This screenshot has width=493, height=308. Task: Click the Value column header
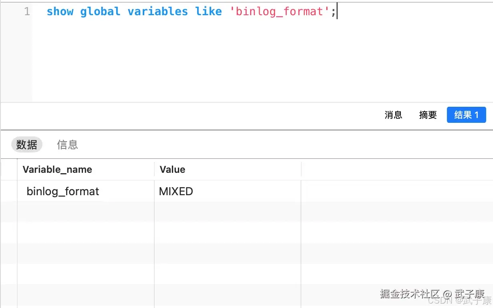(x=172, y=170)
